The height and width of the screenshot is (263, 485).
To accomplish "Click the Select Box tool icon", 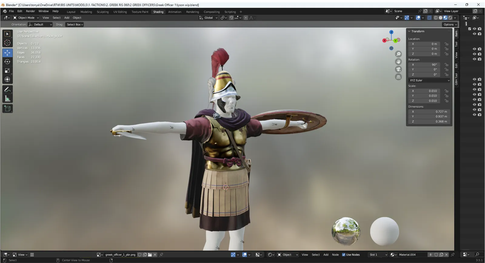I will point(8,34).
